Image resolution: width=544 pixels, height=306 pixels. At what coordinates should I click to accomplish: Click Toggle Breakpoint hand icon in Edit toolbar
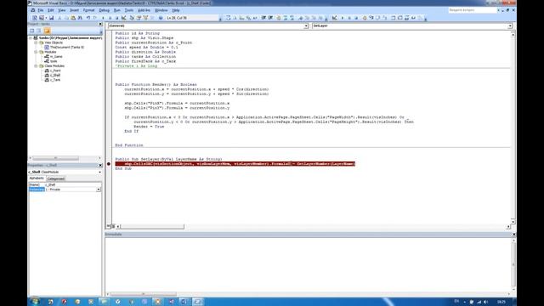coord(279,18)
